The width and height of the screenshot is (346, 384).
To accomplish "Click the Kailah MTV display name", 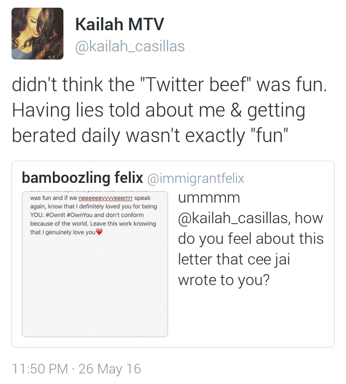I will click(x=120, y=24).
